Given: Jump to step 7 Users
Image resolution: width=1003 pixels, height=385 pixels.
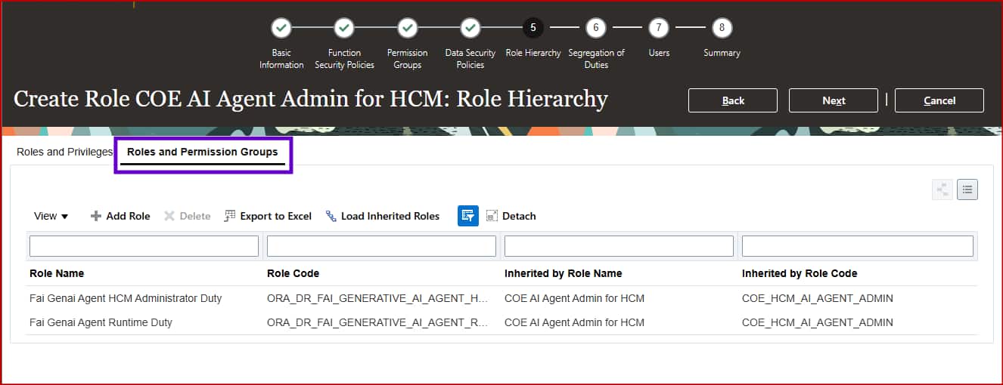Looking at the screenshot, I should tap(659, 28).
